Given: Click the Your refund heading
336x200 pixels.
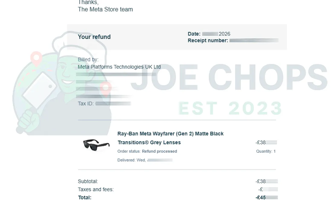Looking at the screenshot, I should [94, 37].
